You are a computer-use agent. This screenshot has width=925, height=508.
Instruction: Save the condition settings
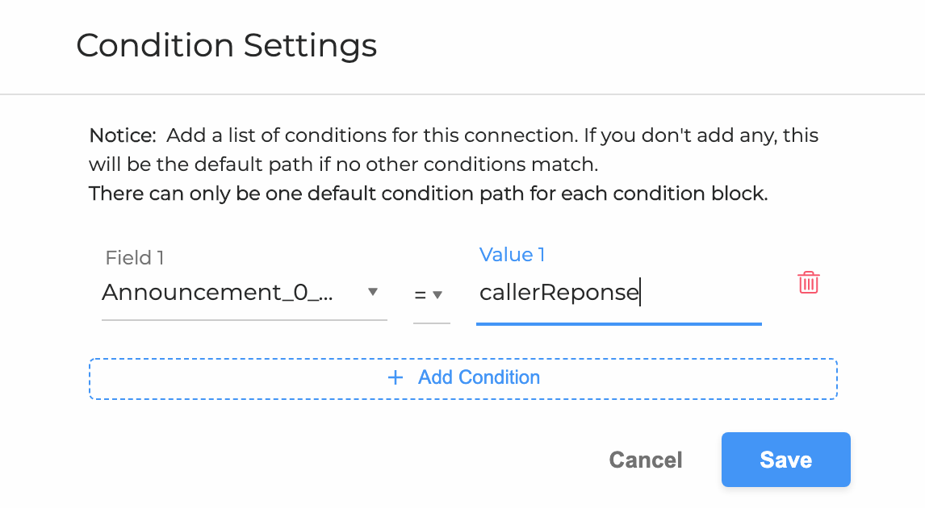[x=785, y=460]
